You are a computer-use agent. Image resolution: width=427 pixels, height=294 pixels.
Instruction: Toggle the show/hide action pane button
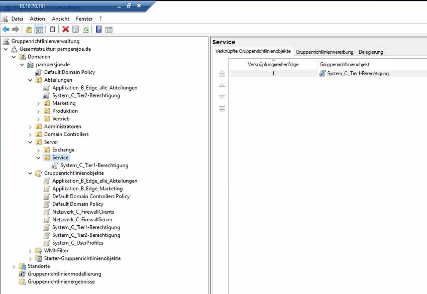click(x=109, y=30)
